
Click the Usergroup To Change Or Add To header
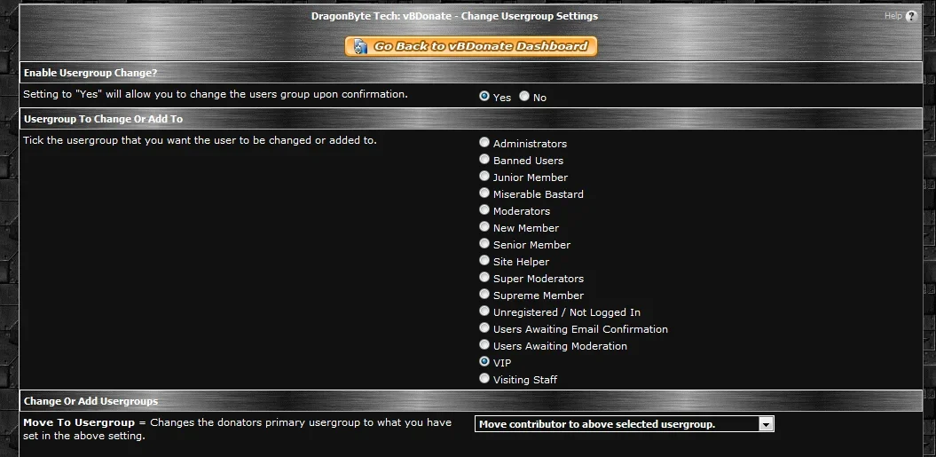471,119
